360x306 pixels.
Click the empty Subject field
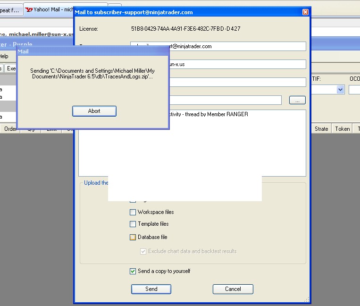(x=238, y=82)
